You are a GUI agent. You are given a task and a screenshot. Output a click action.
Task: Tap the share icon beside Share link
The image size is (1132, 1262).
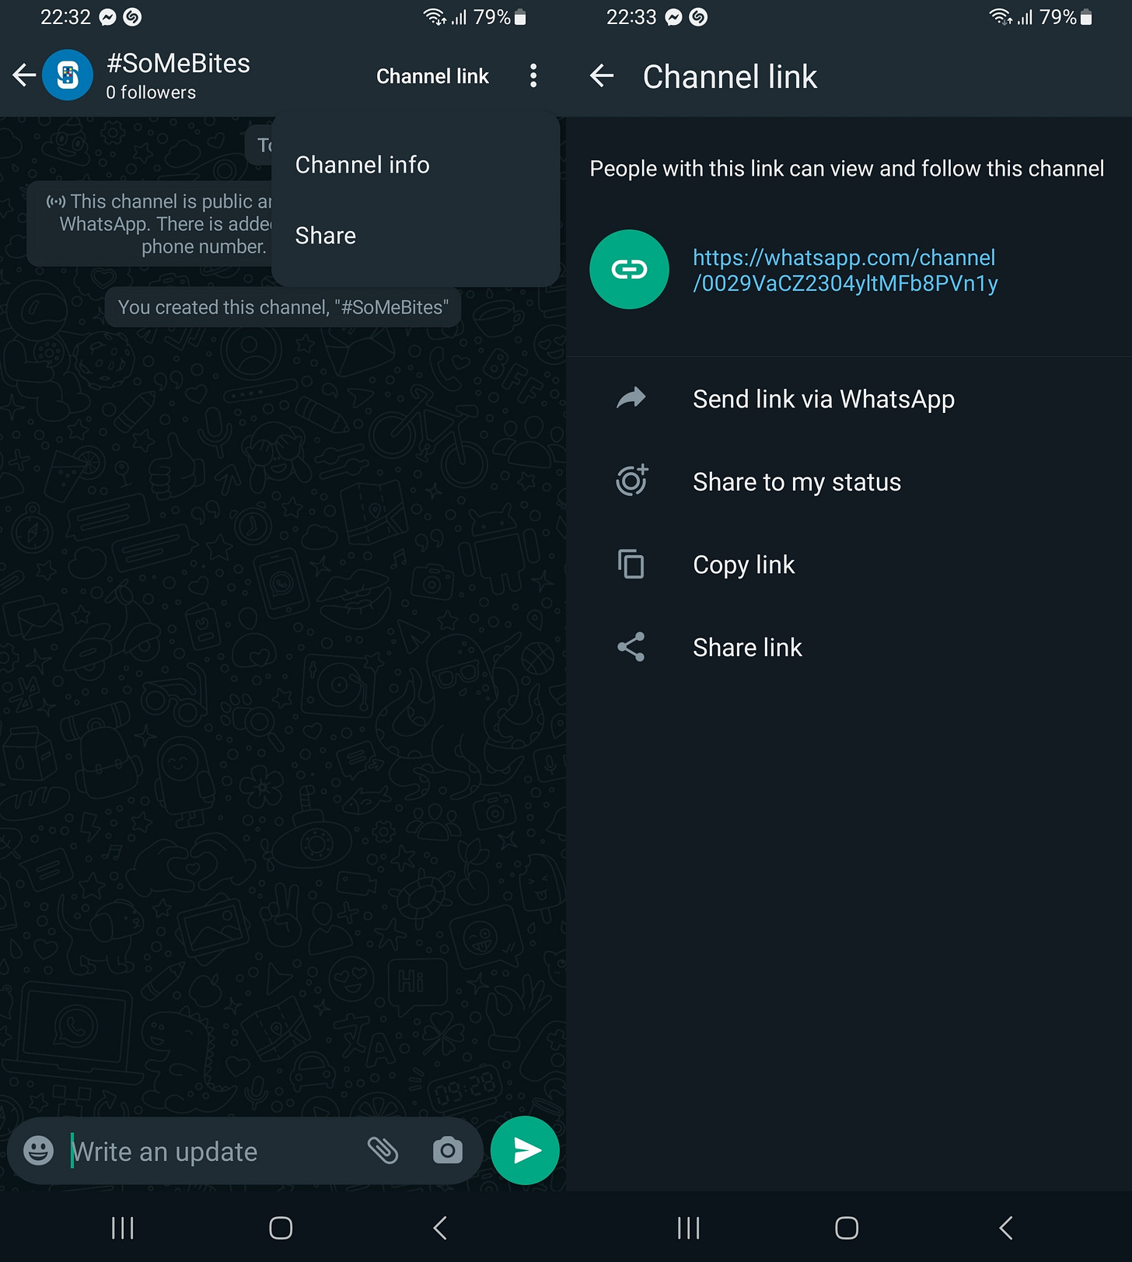click(x=631, y=647)
